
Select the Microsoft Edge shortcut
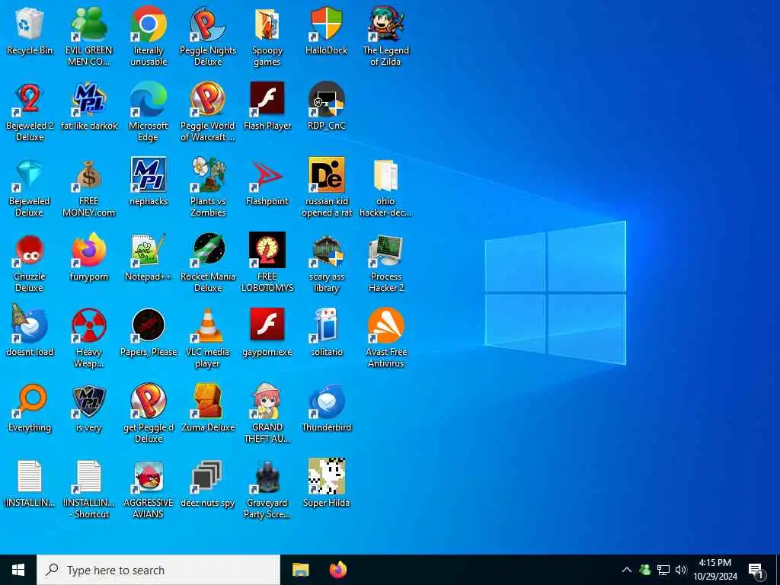click(x=149, y=100)
